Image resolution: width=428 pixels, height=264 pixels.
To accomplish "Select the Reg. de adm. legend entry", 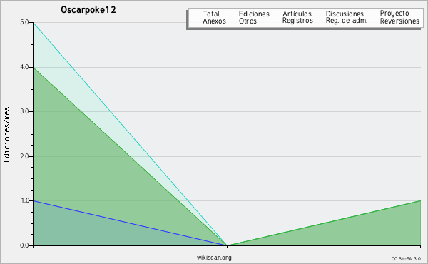I will pos(341,21).
